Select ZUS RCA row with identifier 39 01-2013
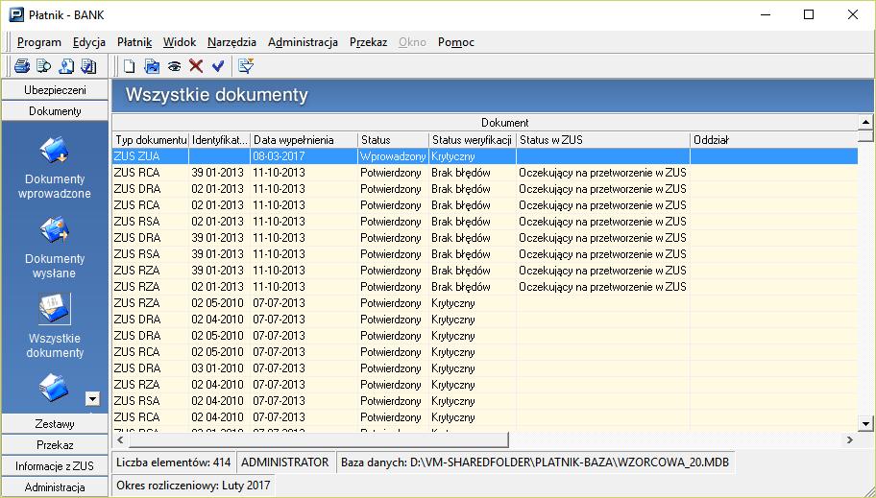The width and height of the screenshot is (876, 498). coord(485,173)
